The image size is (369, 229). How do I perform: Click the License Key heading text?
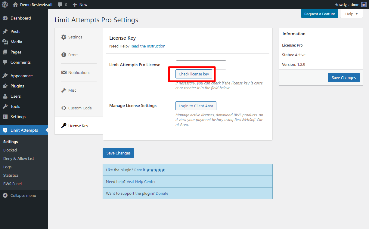pos(122,38)
